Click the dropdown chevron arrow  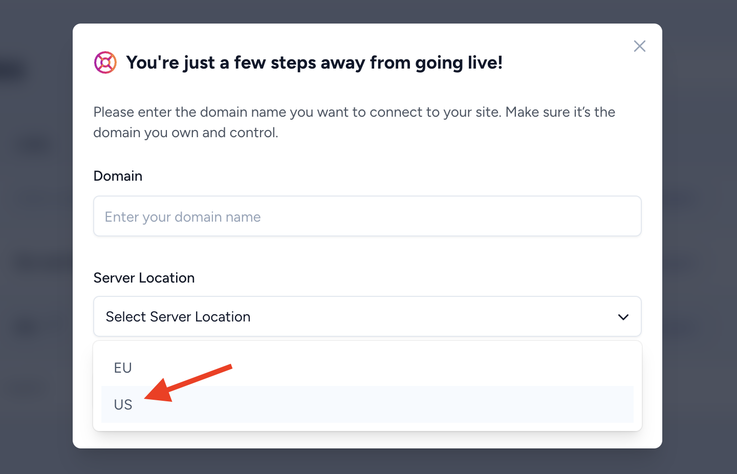[623, 317]
